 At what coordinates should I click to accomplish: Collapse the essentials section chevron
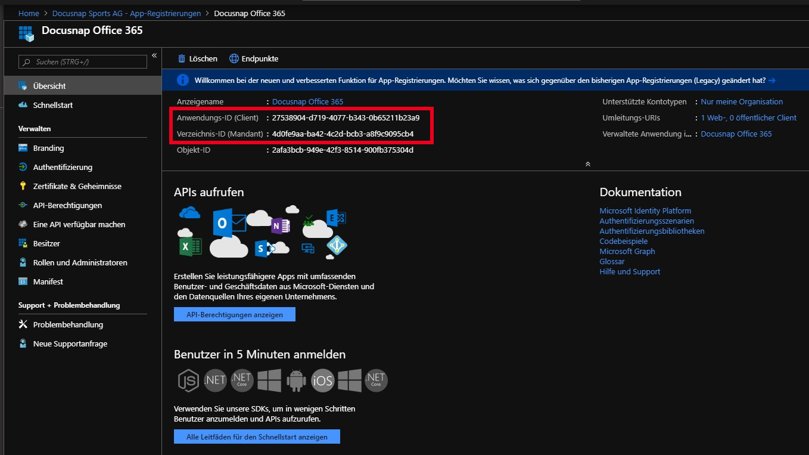[588, 164]
